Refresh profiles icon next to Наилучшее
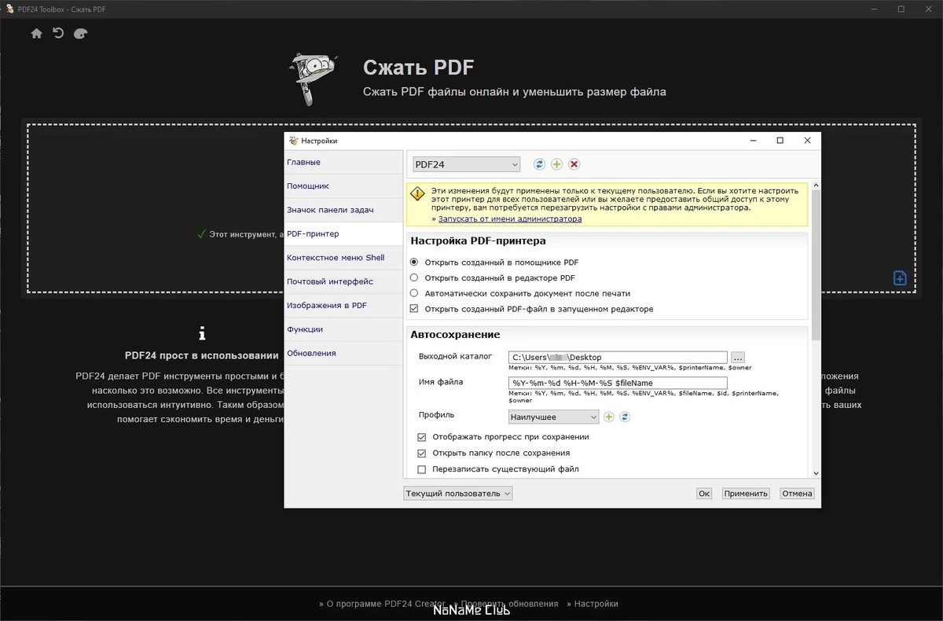Screen dimensions: 943x621 pyautogui.click(x=625, y=417)
